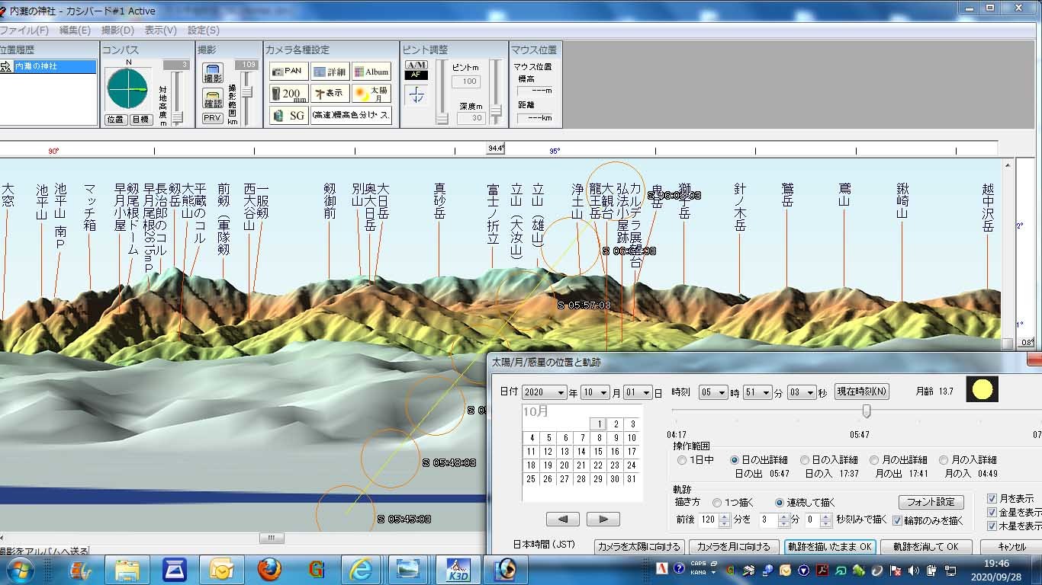Select 内灘の神社 in position history

point(54,66)
